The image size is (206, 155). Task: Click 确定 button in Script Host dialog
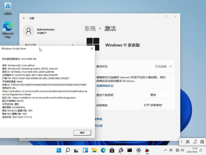click(x=82, y=133)
